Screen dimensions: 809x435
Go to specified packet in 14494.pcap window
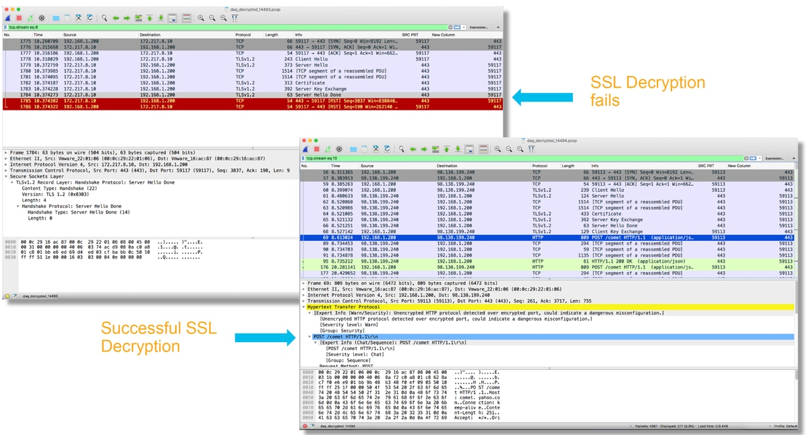pos(436,149)
